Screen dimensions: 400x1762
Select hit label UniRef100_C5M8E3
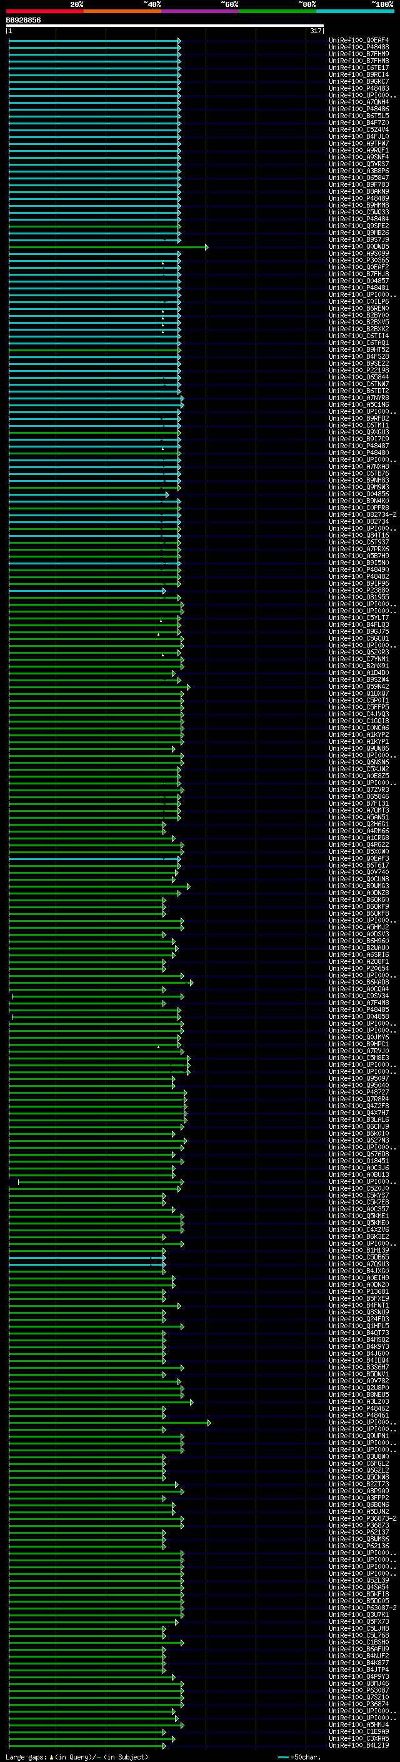click(359, 1058)
